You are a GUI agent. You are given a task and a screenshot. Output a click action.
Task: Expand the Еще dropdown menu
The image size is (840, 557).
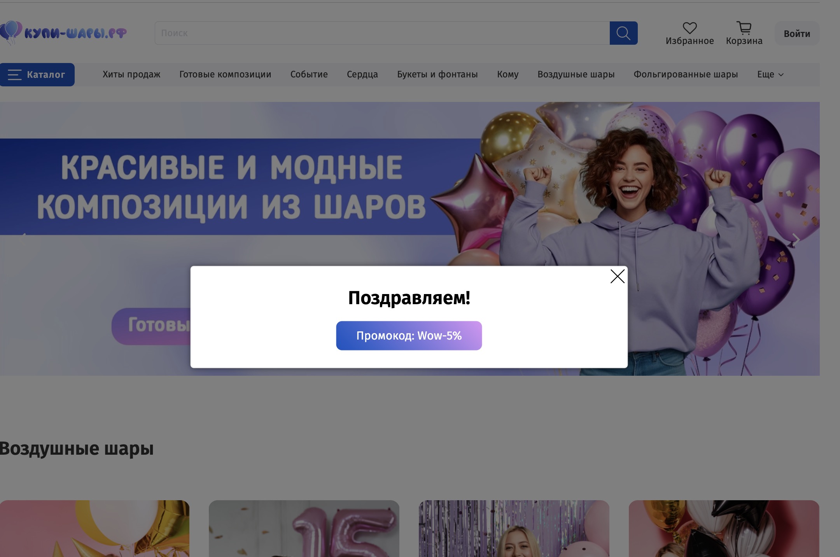pyautogui.click(x=770, y=75)
